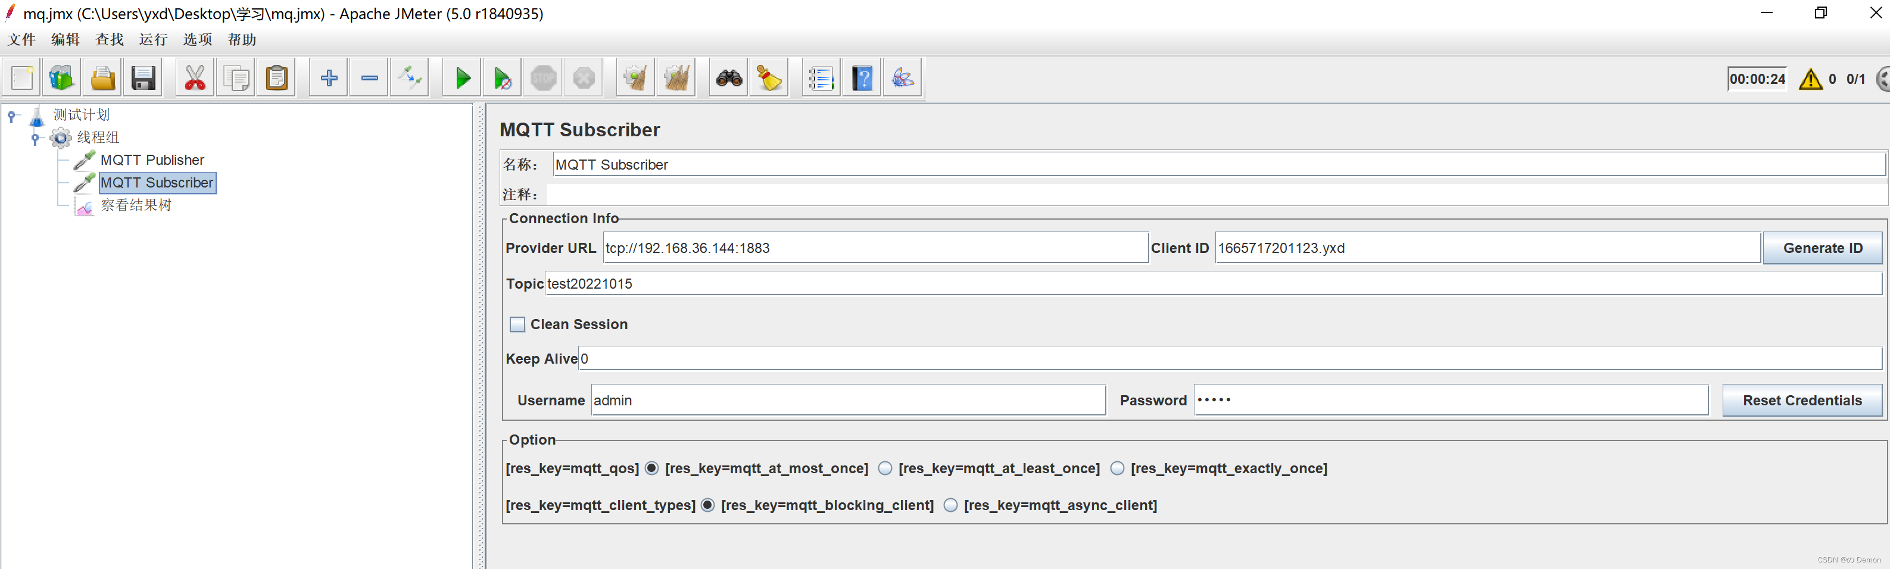Click the yellow warning triangle log icon
The image size is (1890, 569).
coord(1810,79)
